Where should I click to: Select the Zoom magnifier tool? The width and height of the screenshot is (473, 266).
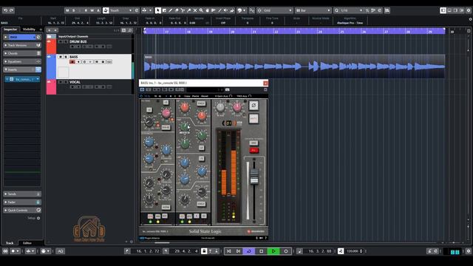pos(201,10)
